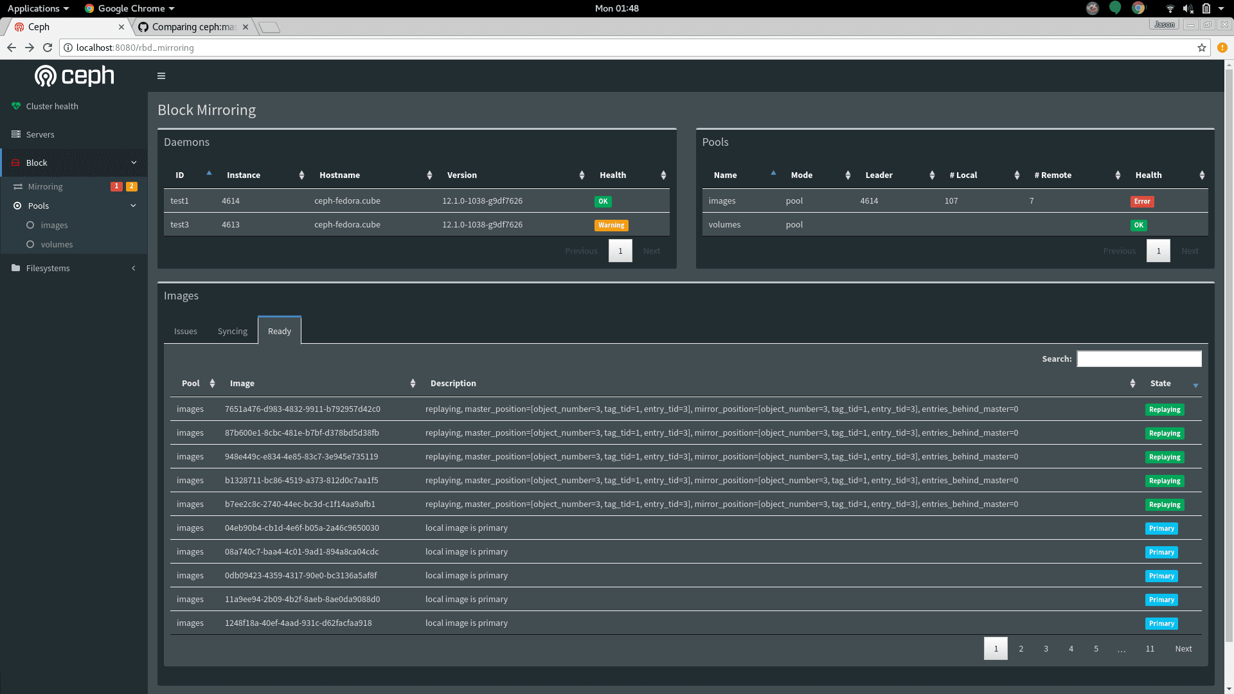Open the Mirroring sidebar link
The width and height of the screenshot is (1234, 694).
45,186
